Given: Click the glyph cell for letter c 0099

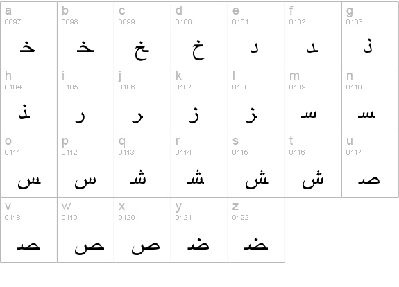Looking at the screenshot, I should 142,35.
